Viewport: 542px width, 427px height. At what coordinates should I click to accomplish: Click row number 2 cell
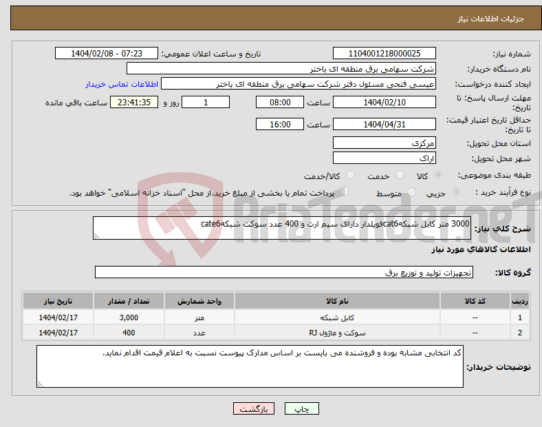coord(520,333)
